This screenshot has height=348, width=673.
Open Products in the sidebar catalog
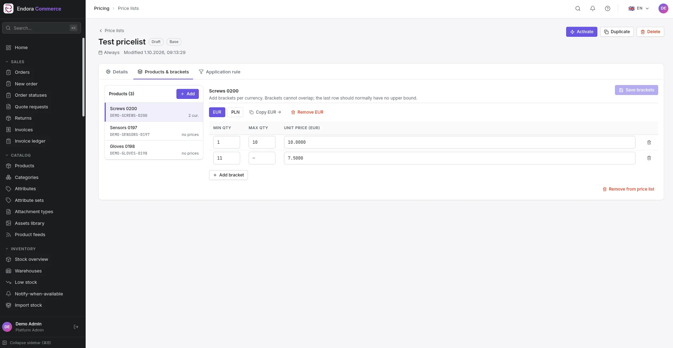(x=24, y=166)
